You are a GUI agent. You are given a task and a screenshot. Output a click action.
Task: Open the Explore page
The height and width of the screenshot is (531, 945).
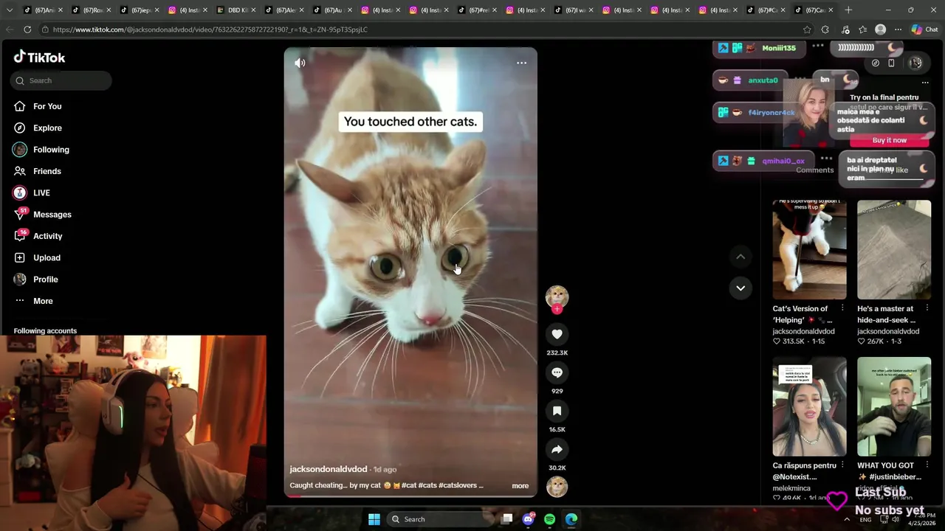pyautogui.click(x=47, y=128)
